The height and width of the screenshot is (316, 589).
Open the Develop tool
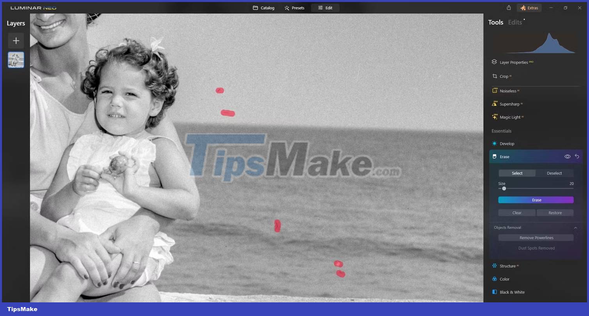507,143
